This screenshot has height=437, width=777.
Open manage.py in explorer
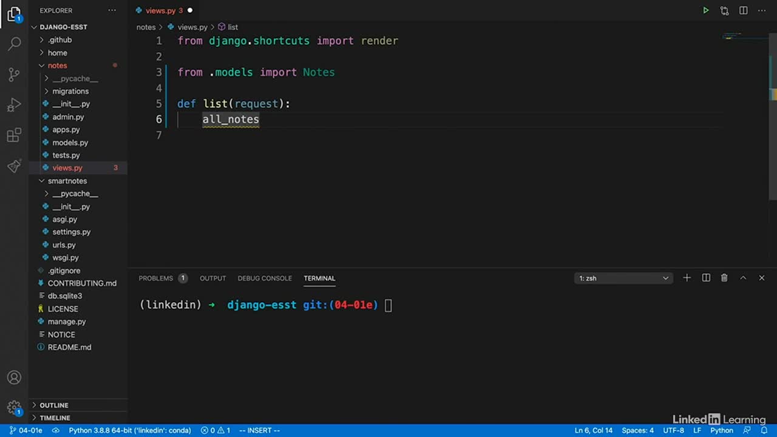67,322
